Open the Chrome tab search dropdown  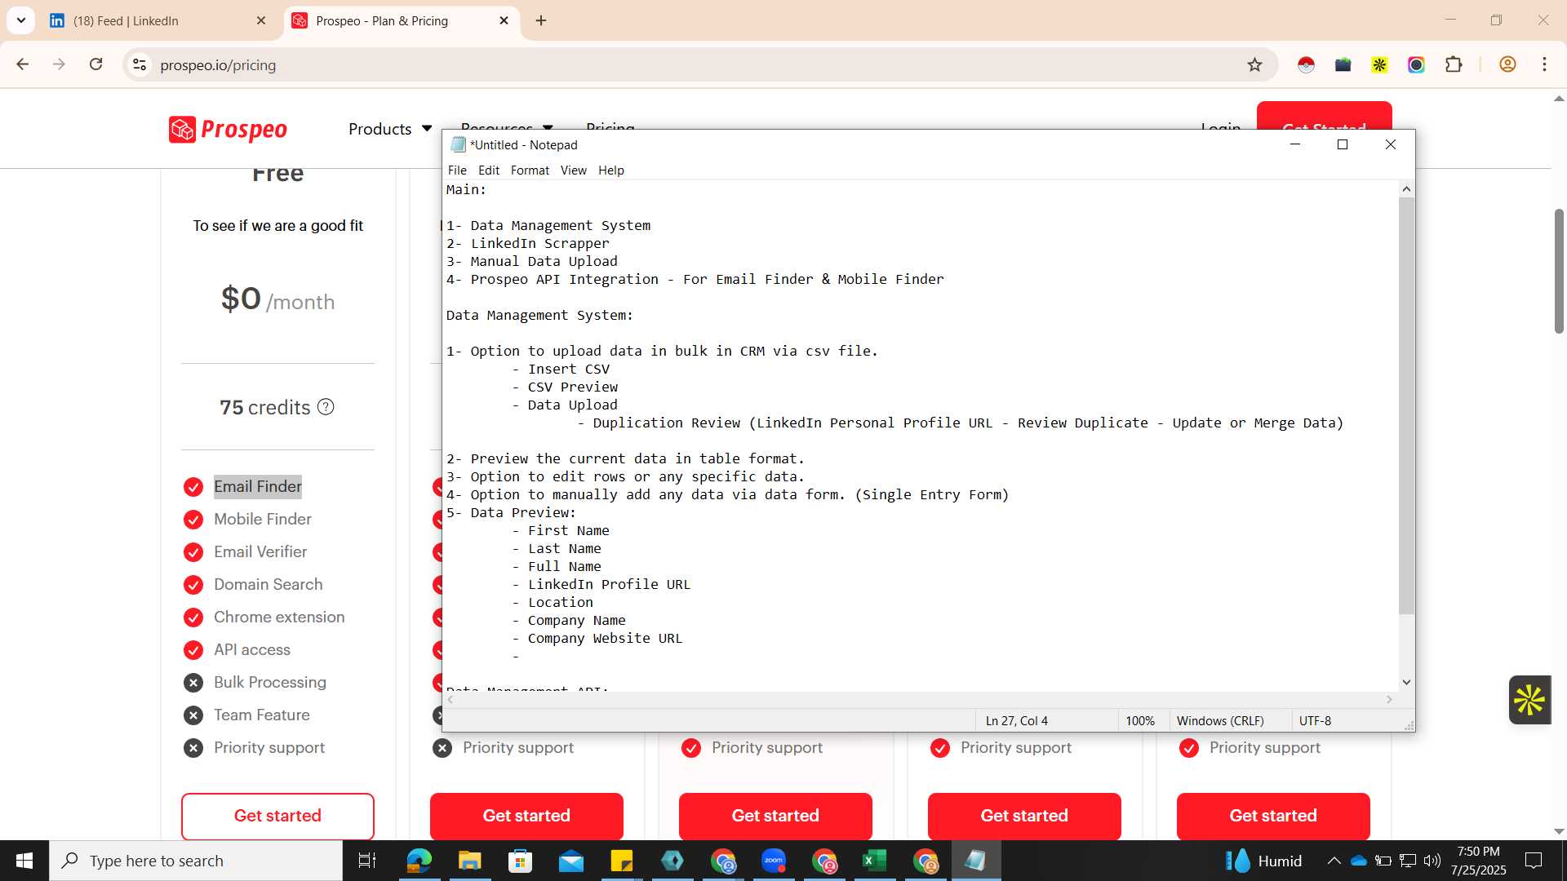click(x=21, y=20)
